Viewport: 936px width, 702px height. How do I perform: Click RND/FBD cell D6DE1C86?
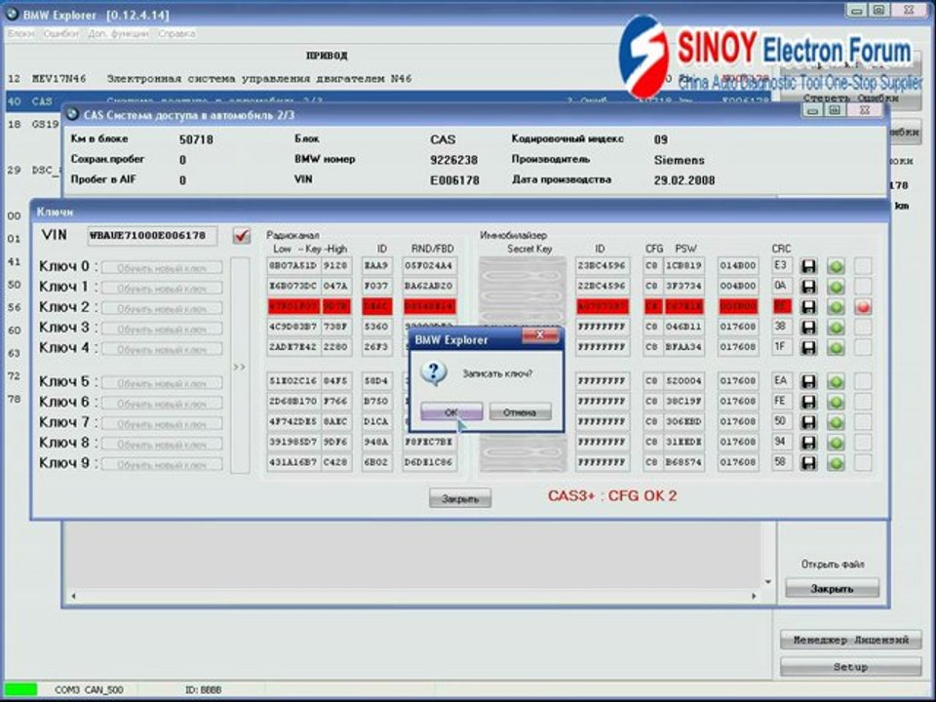click(429, 462)
